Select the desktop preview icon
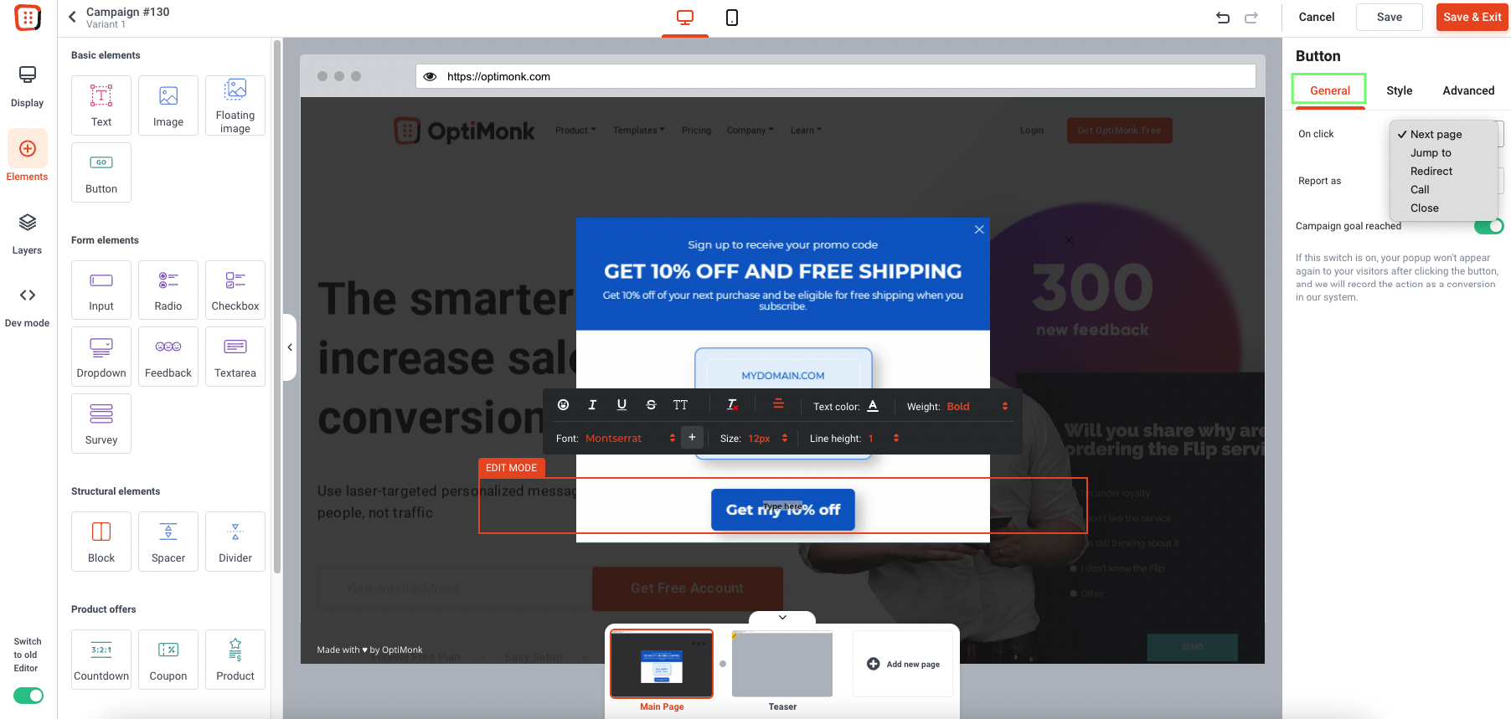 click(685, 18)
